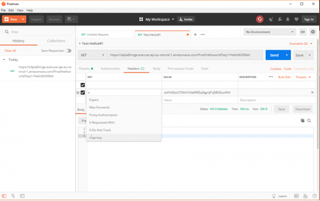Open tab options ellipsis menu

click(x=203, y=35)
